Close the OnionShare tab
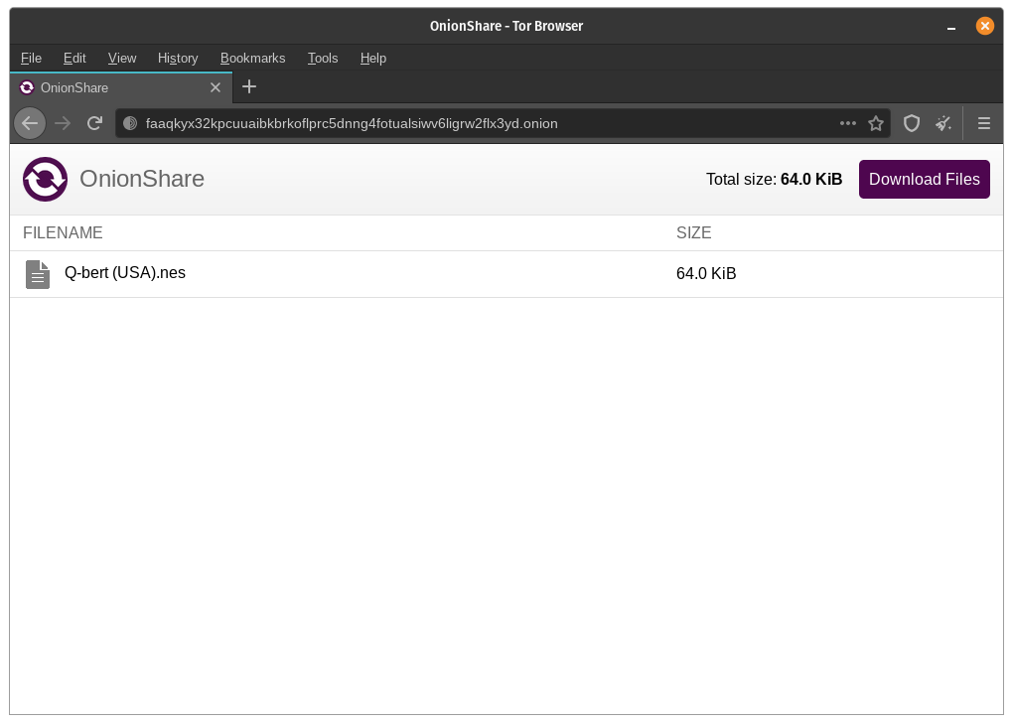 click(215, 87)
